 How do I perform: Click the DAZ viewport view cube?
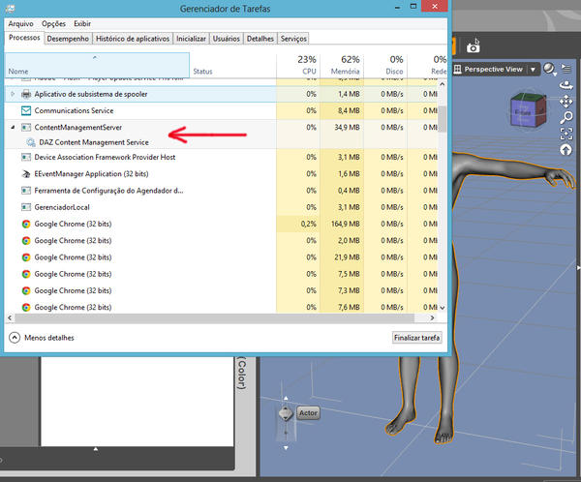point(528,109)
